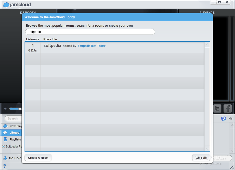Click the Go Solo person icon in sidebar

coord(5,158)
